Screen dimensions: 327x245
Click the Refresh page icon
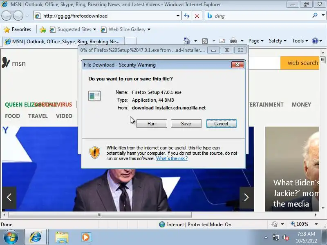[x=187, y=16]
